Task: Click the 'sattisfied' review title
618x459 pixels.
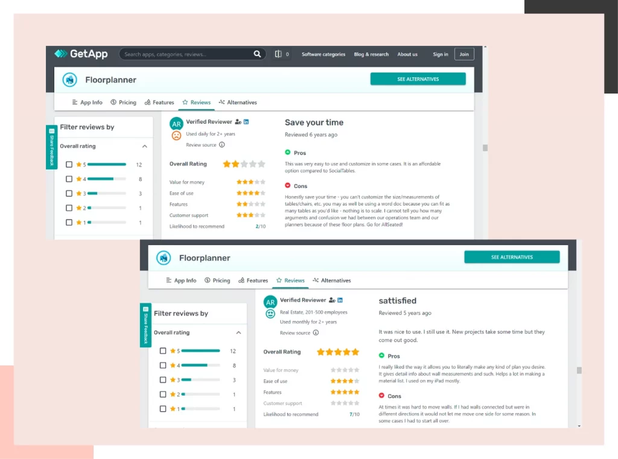Action: tap(397, 300)
